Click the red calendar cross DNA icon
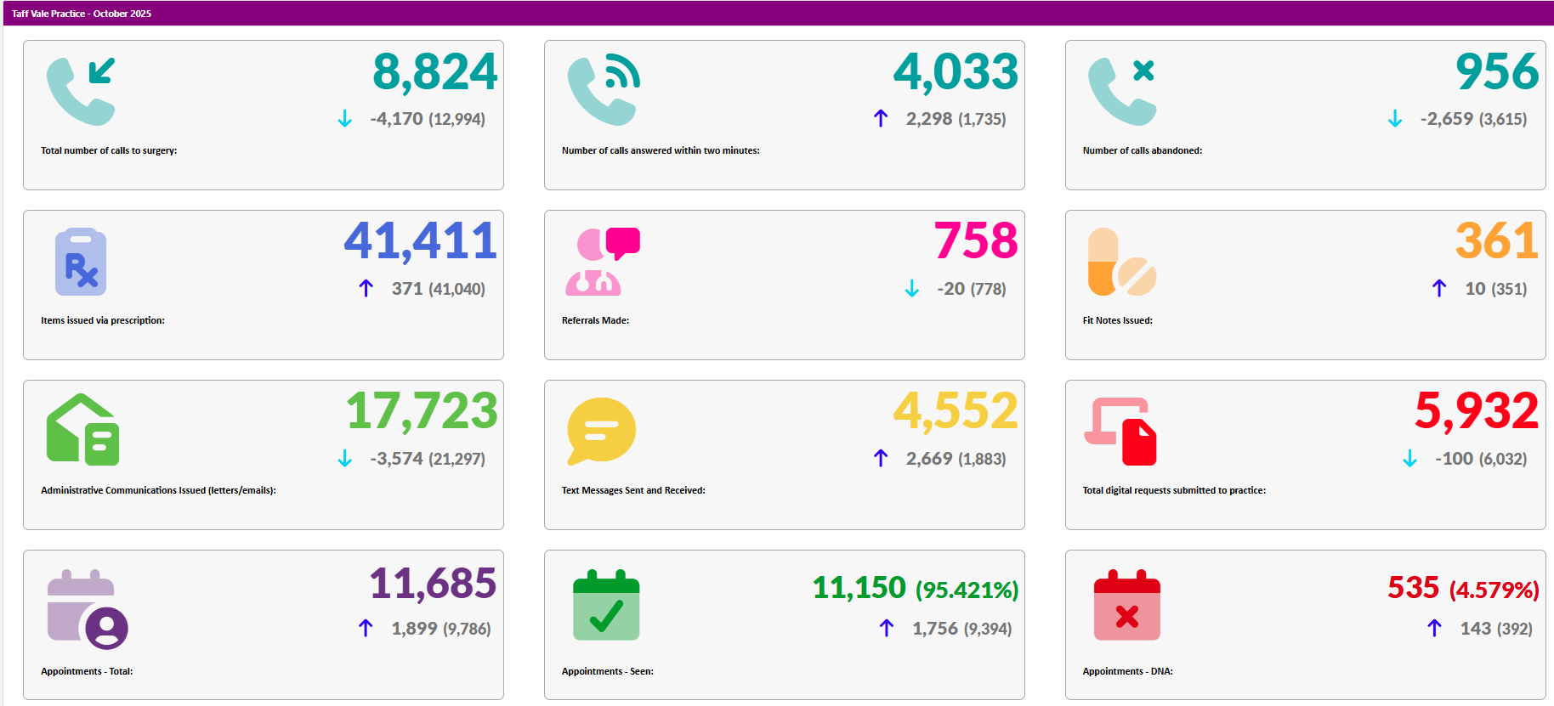This screenshot has height=706, width=1554. pyautogui.click(x=1126, y=605)
